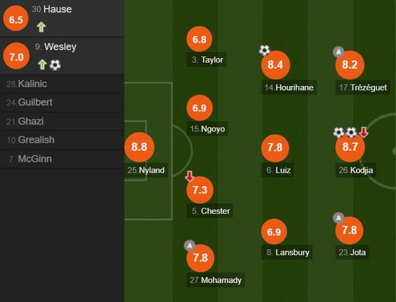Click Nyland's 8.8 rating circle
Image resolution: width=396 pixels, height=302 pixels.
pos(139,147)
